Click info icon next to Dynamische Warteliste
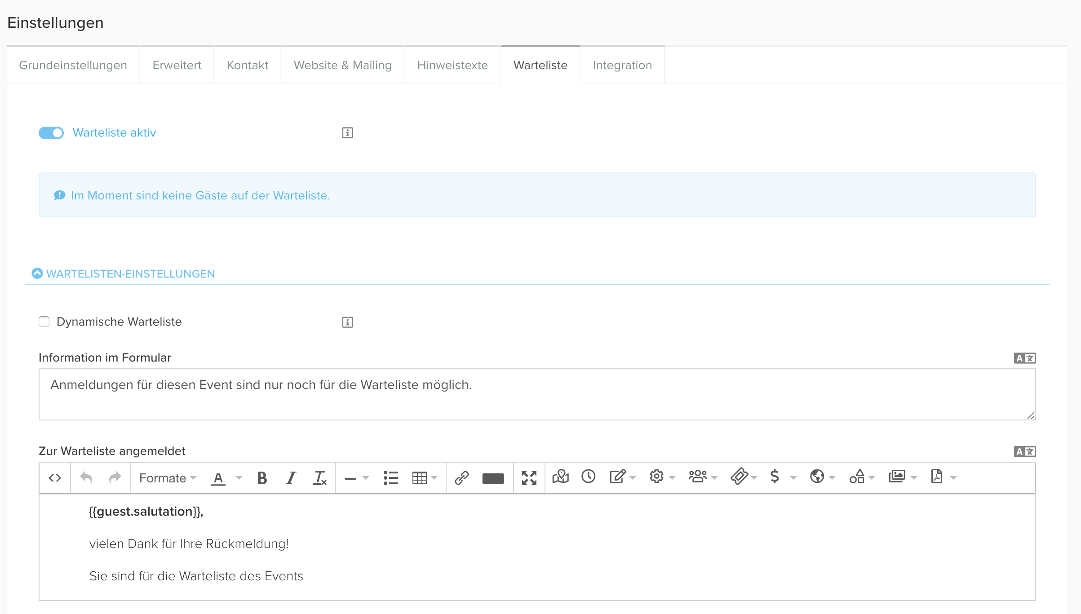1081x614 pixels. (347, 322)
